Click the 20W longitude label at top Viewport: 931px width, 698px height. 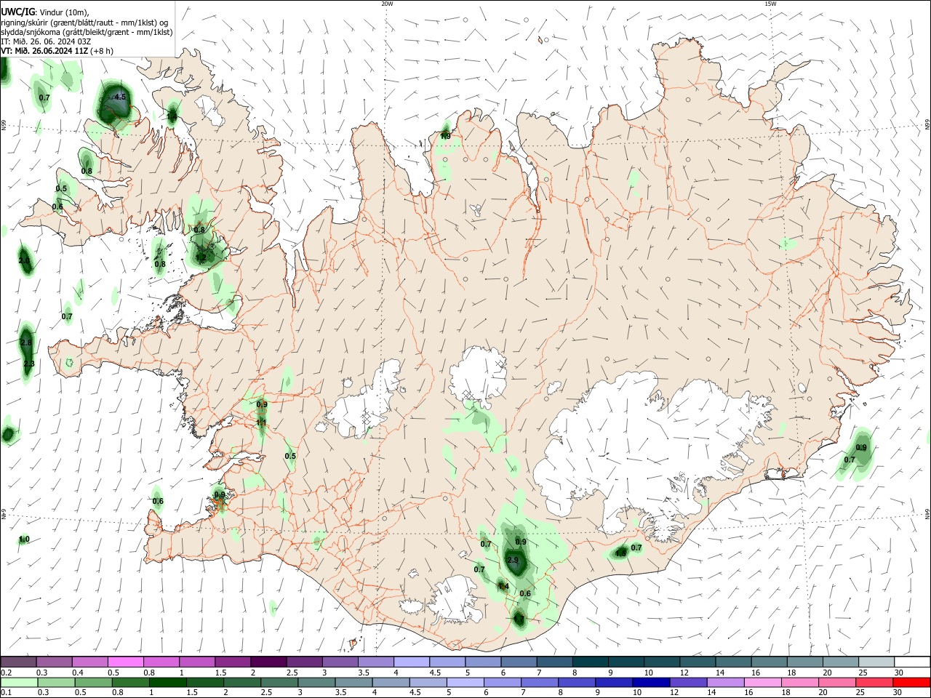[x=387, y=4]
